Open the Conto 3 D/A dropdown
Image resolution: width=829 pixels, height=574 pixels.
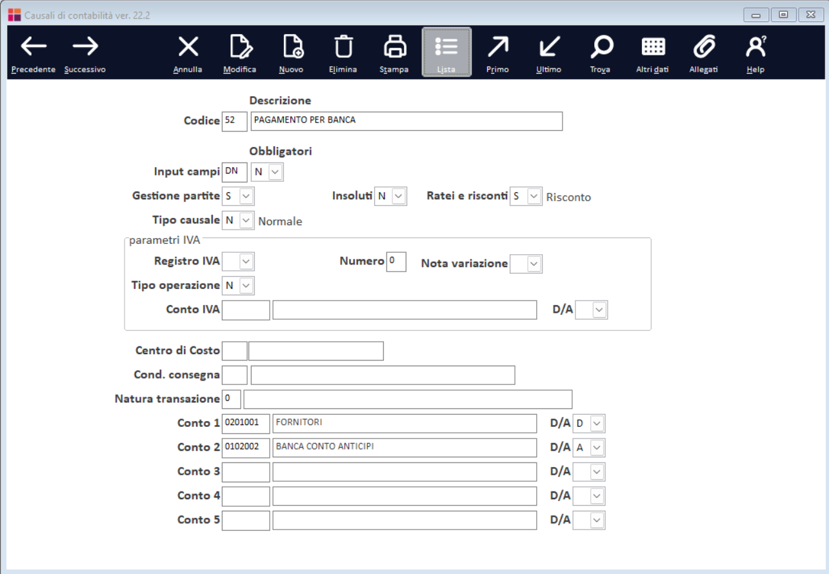[x=598, y=471]
